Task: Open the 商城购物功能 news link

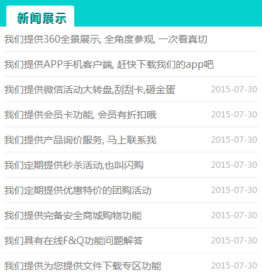Action: coord(73,215)
